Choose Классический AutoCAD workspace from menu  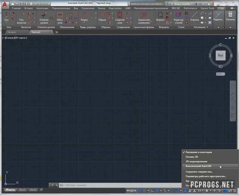(x=210, y=166)
